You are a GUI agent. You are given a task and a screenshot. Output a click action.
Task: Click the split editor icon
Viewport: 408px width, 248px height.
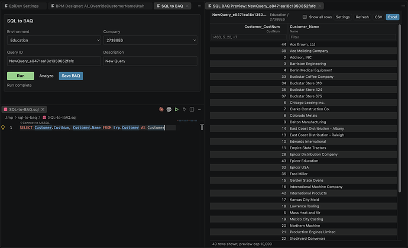point(192,109)
